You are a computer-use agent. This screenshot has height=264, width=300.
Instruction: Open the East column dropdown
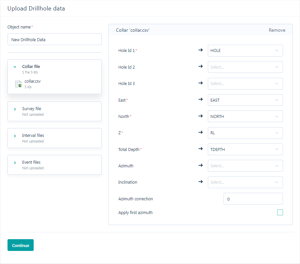tap(245, 100)
